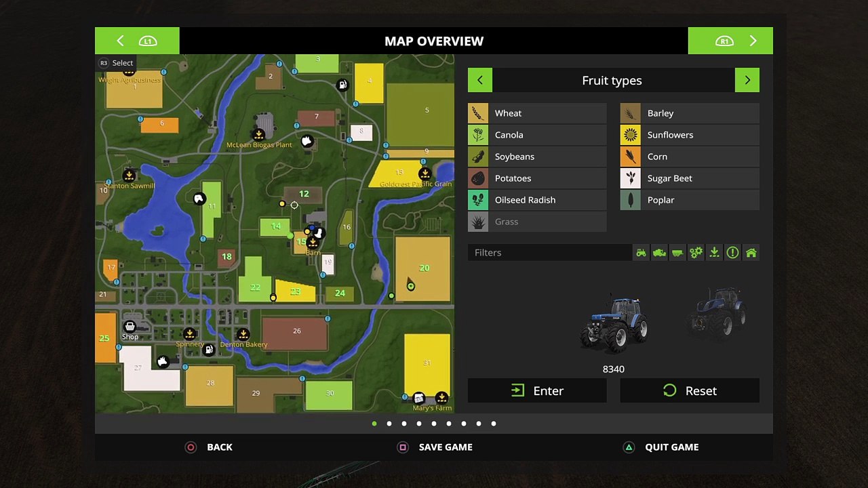This screenshot has width=868, height=488.
Task: Toggle Barley fruit type visibility
Action: tap(690, 113)
